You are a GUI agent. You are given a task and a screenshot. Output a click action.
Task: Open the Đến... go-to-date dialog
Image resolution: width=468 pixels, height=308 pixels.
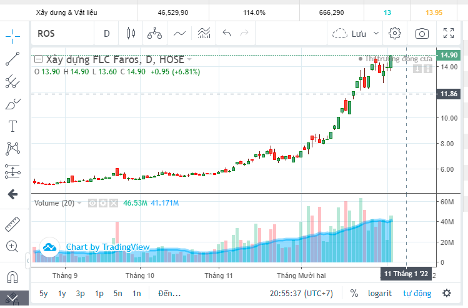(169, 294)
